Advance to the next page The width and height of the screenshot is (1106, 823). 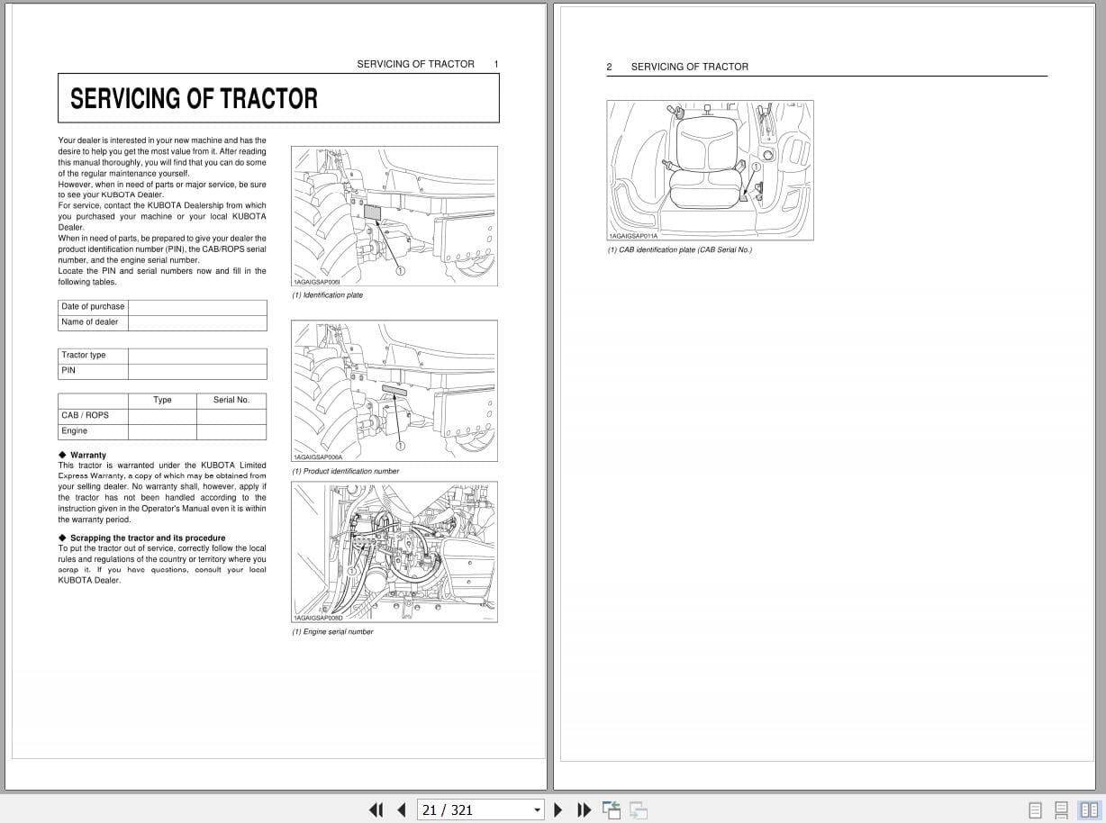click(x=558, y=809)
